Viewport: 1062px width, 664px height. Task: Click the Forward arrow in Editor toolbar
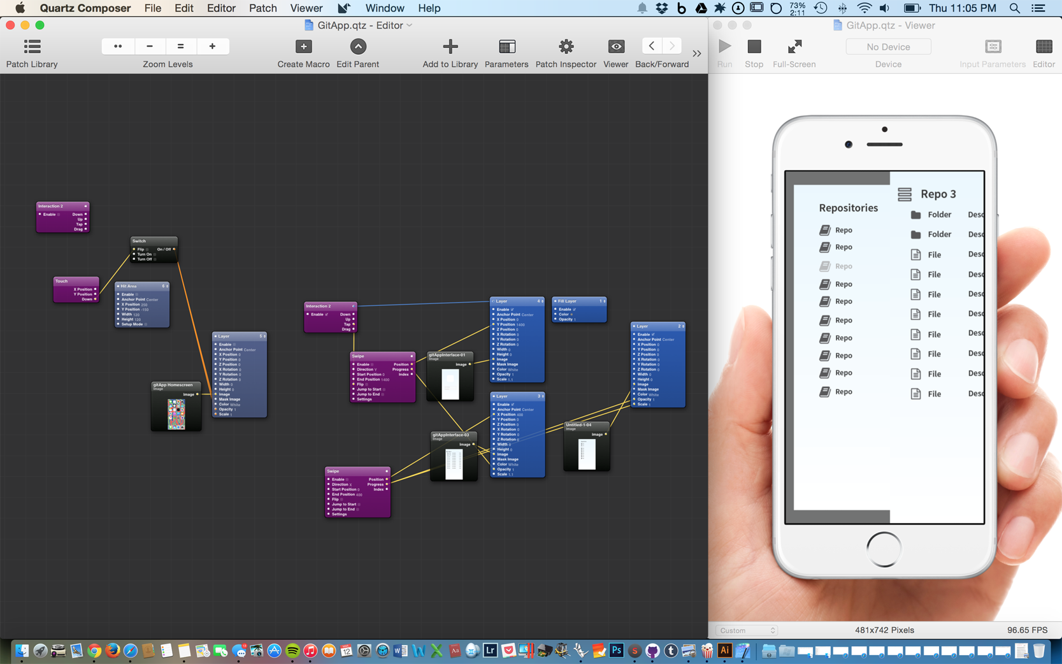pos(671,46)
